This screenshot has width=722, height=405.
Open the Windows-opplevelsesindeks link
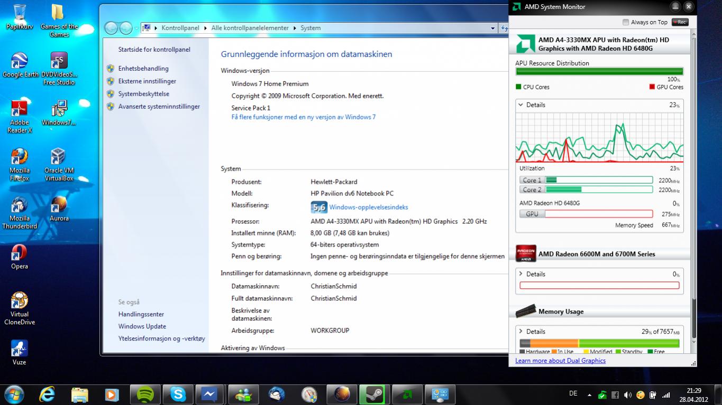369,208
